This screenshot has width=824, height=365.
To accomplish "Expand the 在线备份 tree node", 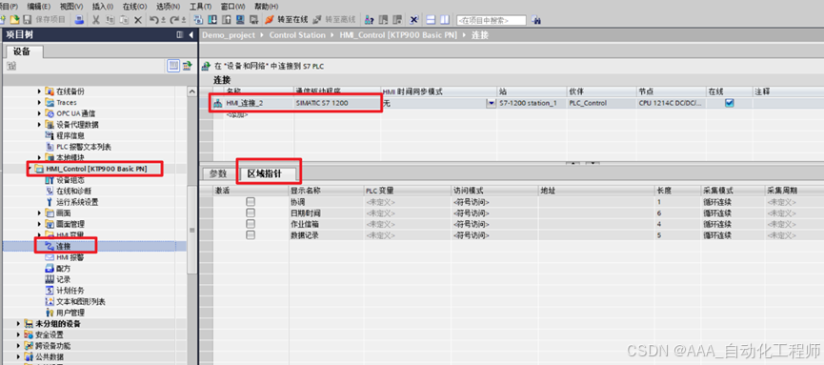I will (x=39, y=91).
